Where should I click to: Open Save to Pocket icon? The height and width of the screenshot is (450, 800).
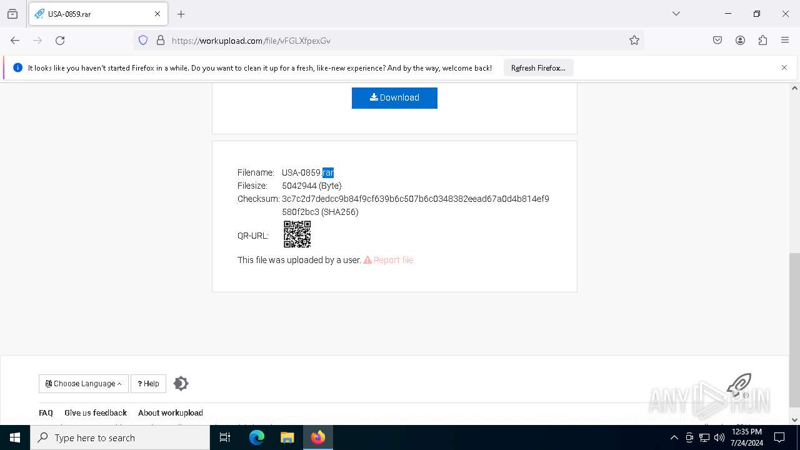pos(717,41)
